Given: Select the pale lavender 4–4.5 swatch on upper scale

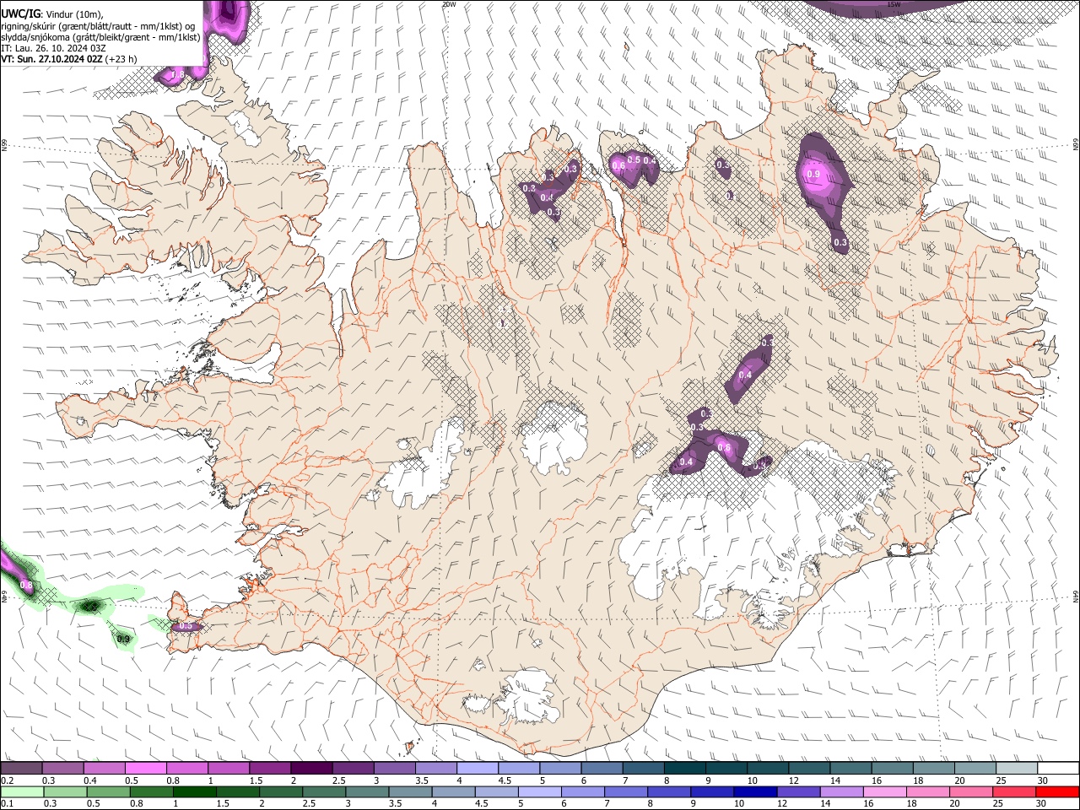Looking at the screenshot, I should [478, 768].
